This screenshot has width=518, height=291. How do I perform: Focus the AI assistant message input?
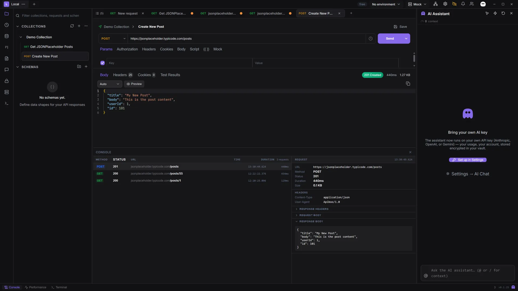[x=468, y=273]
